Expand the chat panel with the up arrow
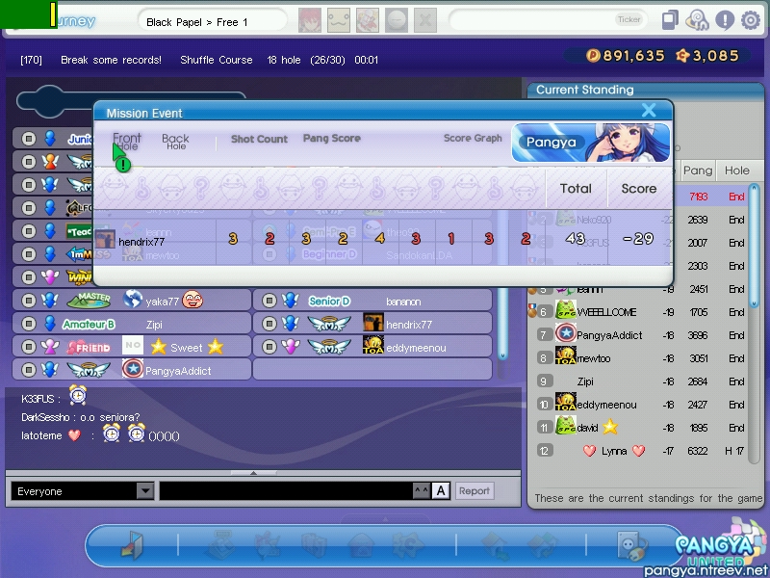This screenshot has height=578, width=770. (x=253, y=473)
